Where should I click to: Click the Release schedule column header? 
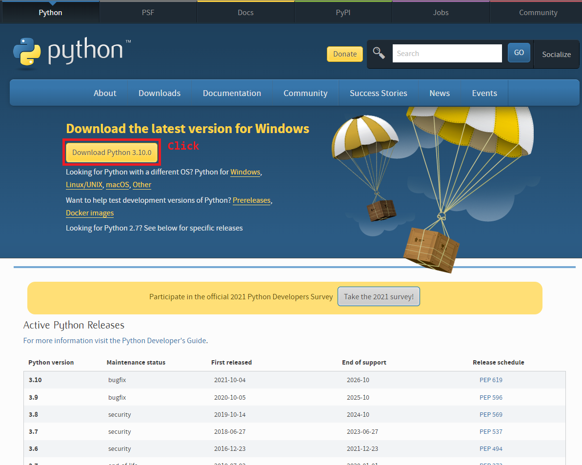[x=498, y=362]
